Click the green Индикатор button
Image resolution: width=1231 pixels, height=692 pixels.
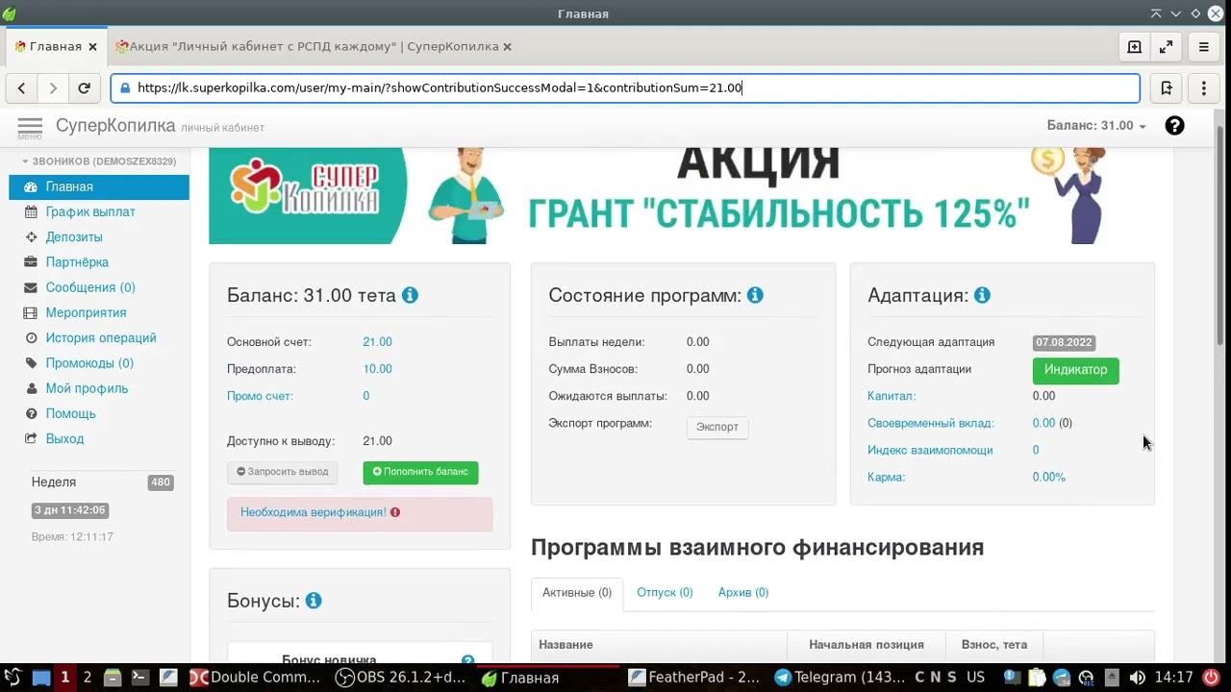coord(1075,370)
